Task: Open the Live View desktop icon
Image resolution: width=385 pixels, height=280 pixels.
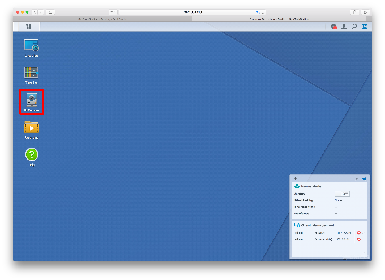Action: [31, 46]
